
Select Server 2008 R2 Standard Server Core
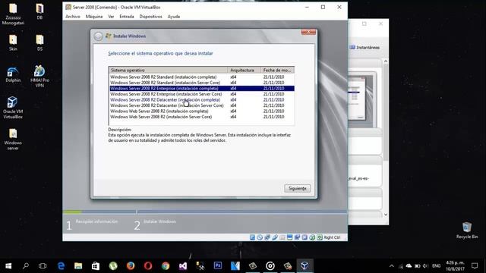tap(202, 83)
